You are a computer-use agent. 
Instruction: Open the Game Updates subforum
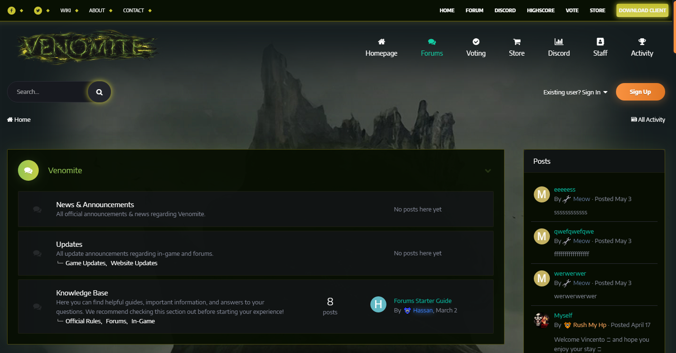point(86,263)
